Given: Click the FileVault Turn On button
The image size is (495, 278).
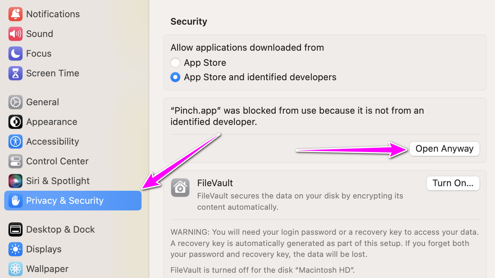Looking at the screenshot, I should point(453,183).
